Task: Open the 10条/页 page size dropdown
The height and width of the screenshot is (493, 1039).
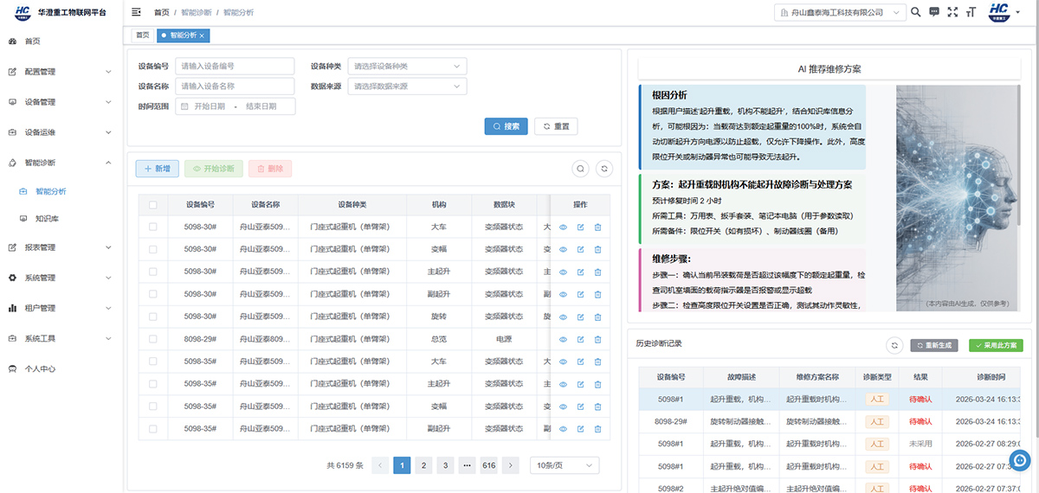Action: pos(565,465)
